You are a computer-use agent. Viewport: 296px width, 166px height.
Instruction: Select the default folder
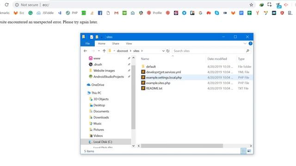pyautogui.click(x=151, y=66)
